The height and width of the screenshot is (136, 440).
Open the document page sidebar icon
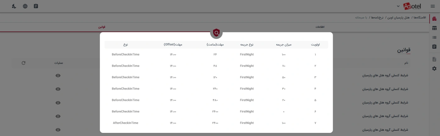coord(434,59)
